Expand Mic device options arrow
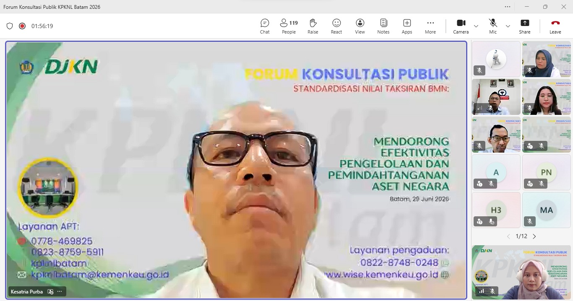The width and height of the screenshot is (573, 301). tap(508, 26)
